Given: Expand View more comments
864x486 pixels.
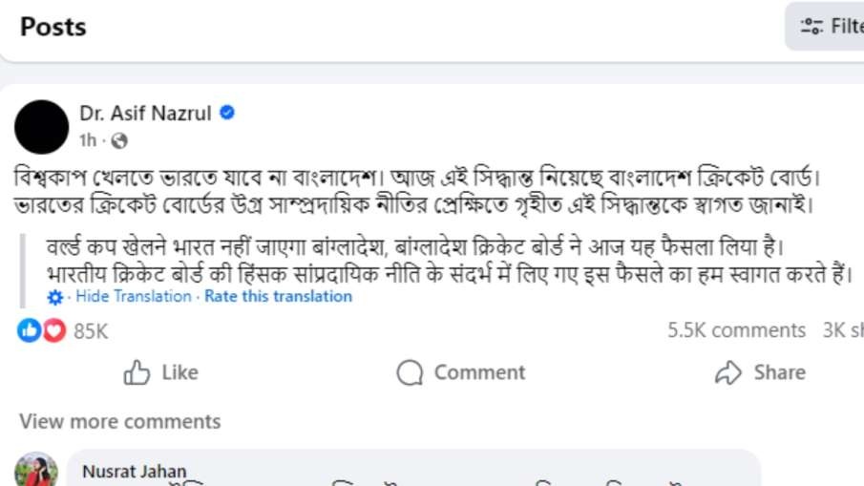Looking at the screenshot, I should [x=119, y=421].
